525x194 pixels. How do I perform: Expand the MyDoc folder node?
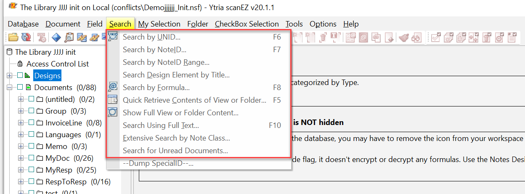click(x=21, y=158)
